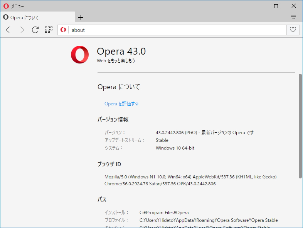The image size is (303, 228).
Task: Click the 'Chrome/56.0.2924.76' user agent line
Action: click(160, 184)
